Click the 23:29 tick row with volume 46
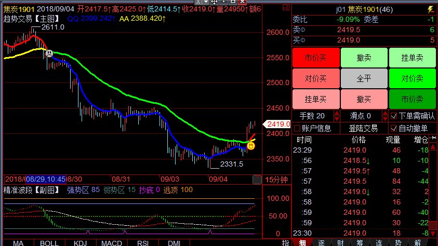Image resolution: width=438 pixels, height=246 pixels. (x=361, y=150)
